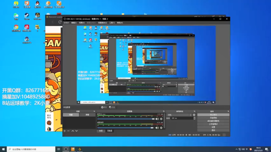Open the red NetEase Cloud Music shortcut
This screenshot has width=271, height=152.
pyautogui.click(x=27, y=28)
